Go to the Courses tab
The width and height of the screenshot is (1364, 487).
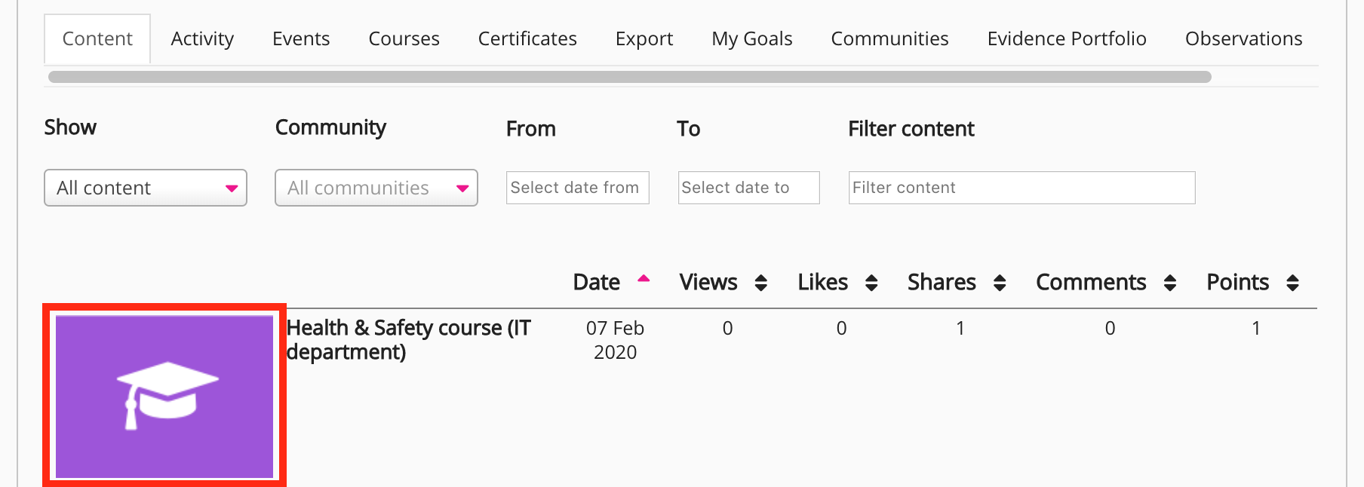[404, 38]
